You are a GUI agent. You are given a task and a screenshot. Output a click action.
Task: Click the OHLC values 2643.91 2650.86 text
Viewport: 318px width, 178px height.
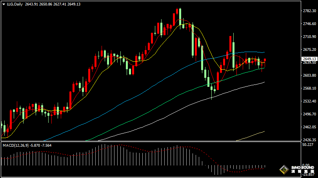38,4
